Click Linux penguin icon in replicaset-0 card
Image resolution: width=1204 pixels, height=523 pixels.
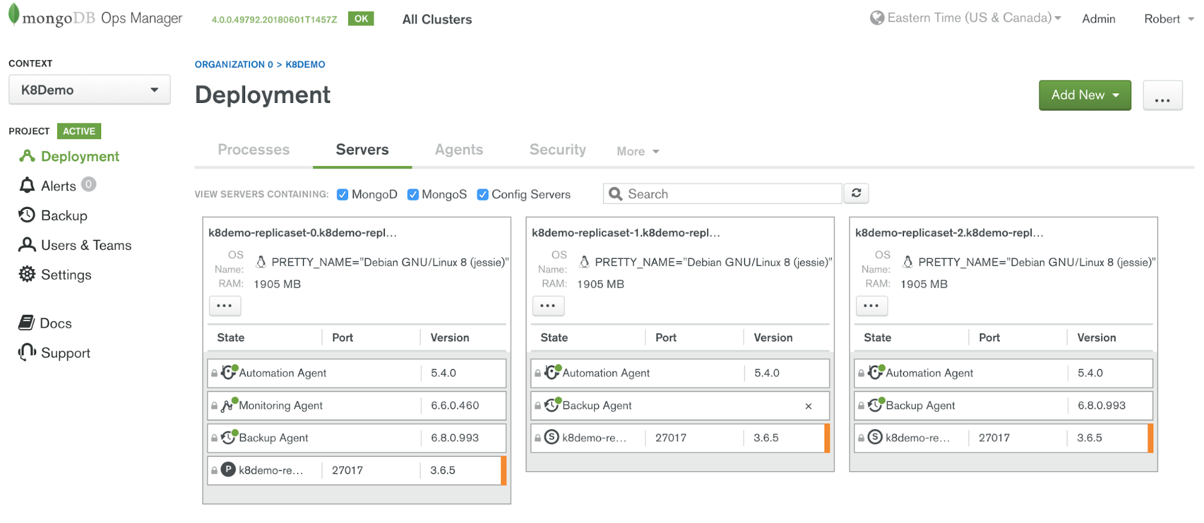coord(261,262)
